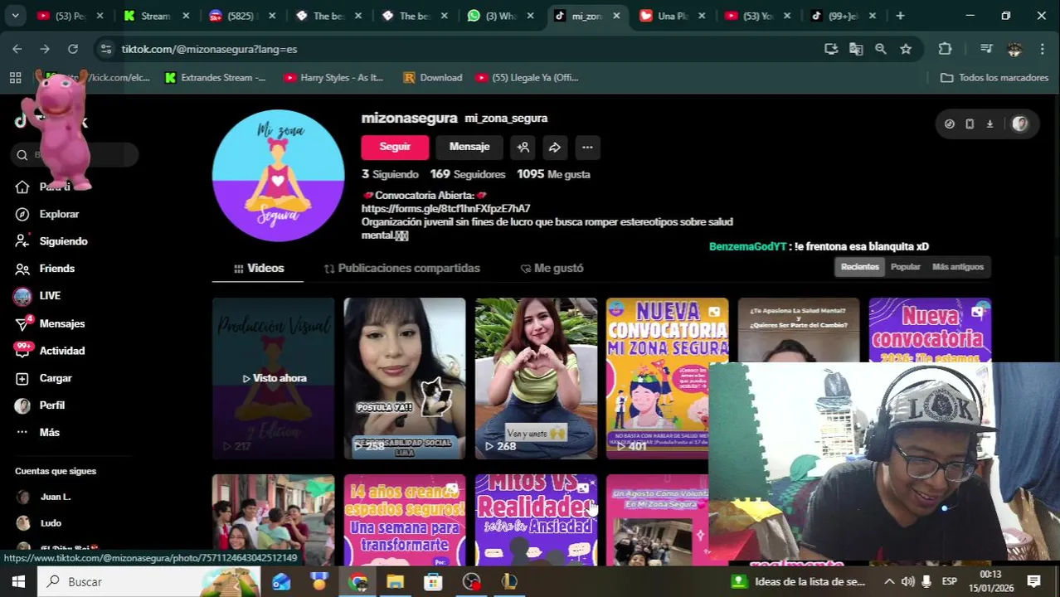
Task: Click the TikTok phone app icon
Action: (970, 124)
